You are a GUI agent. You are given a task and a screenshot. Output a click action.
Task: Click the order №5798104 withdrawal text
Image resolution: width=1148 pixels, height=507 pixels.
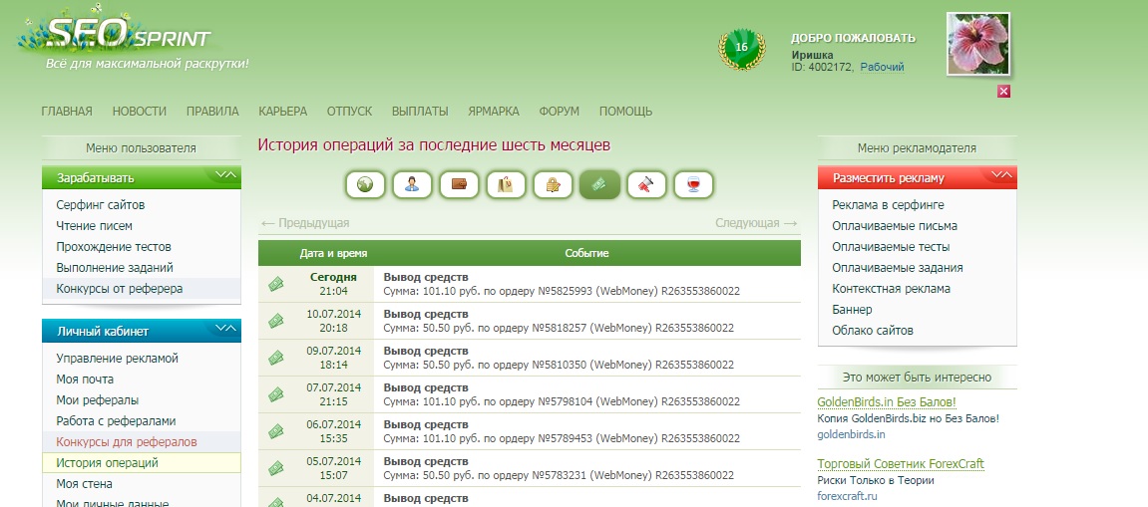point(562,401)
